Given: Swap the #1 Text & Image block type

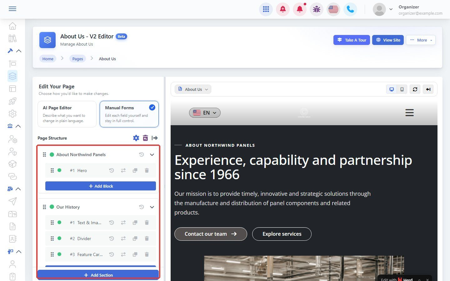Looking at the screenshot, I should (123, 223).
